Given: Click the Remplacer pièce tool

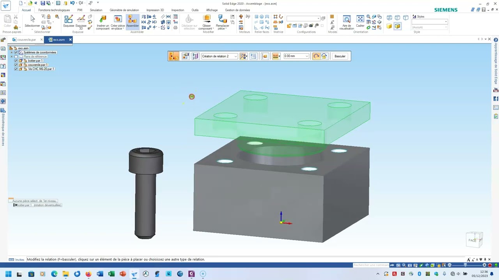Looking at the screenshot, I should [223, 23].
